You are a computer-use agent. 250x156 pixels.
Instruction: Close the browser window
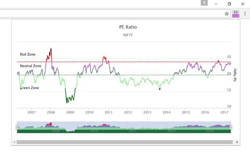click(242, 4)
